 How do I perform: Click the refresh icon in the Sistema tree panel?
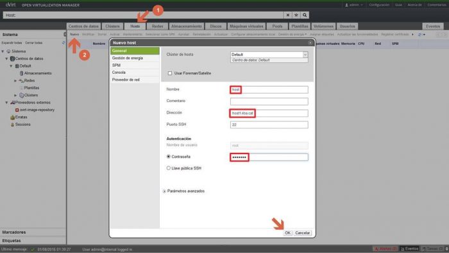(64, 42)
